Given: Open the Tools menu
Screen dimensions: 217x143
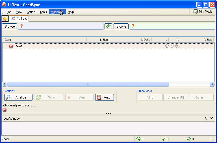Looking at the screenshot, I should pos(43,12).
